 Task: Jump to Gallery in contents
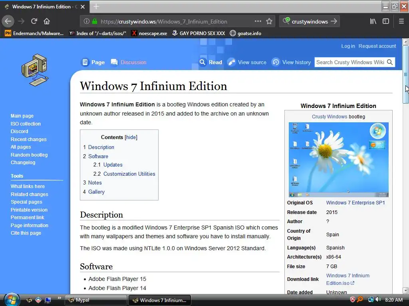pyautogui.click(x=96, y=192)
